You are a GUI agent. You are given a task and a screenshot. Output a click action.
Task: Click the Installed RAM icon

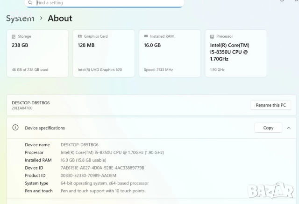(146, 36)
